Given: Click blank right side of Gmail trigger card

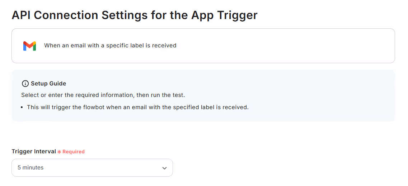Looking at the screenshot, I should coord(286,46).
